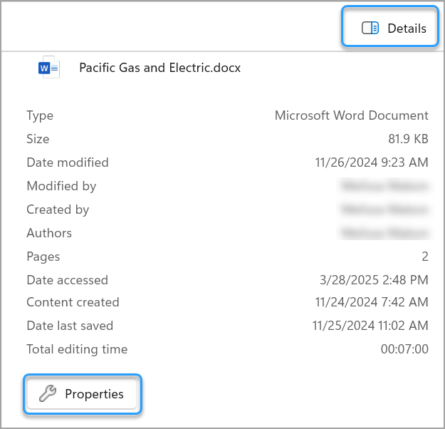The image size is (445, 429).
Task: Select the Total editing time 00:07:00 value
Action: tap(404, 350)
